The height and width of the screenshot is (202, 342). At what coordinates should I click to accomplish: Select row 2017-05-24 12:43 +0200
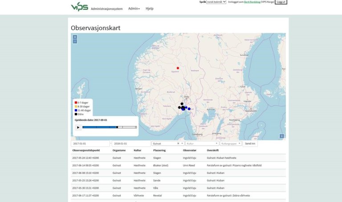pyautogui.click(x=178, y=158)
